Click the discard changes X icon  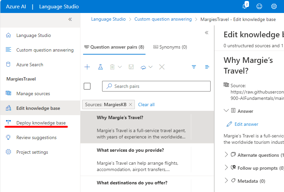pos(162,67)
